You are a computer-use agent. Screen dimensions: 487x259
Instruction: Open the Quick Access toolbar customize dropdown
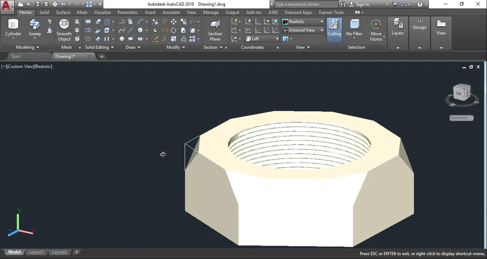click(x=100, y=4)
